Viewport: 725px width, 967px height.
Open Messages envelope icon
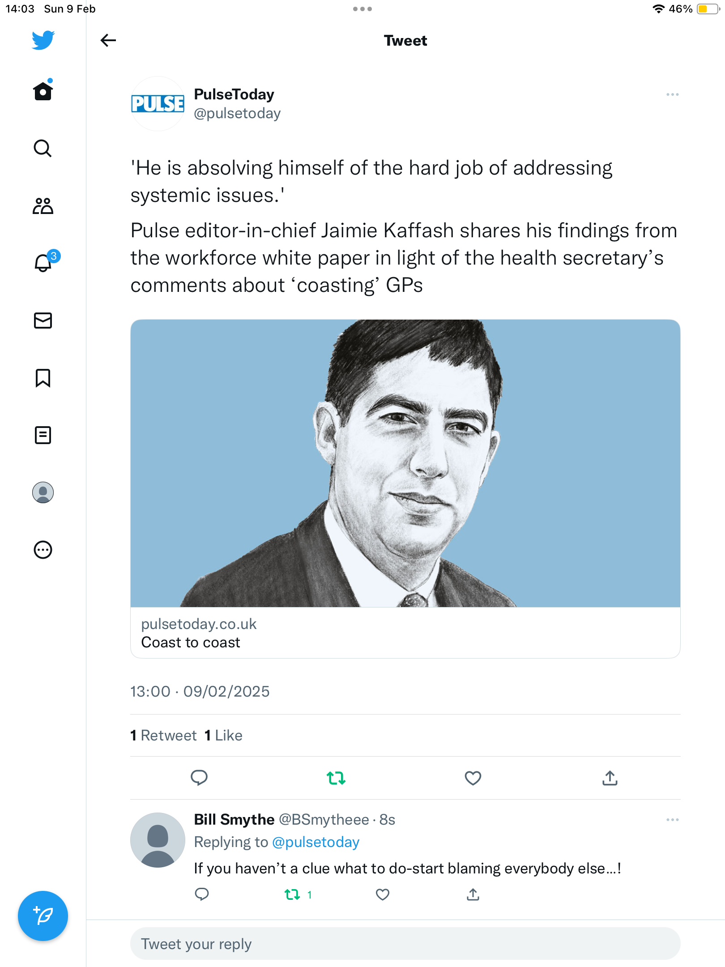coord(43,321)
